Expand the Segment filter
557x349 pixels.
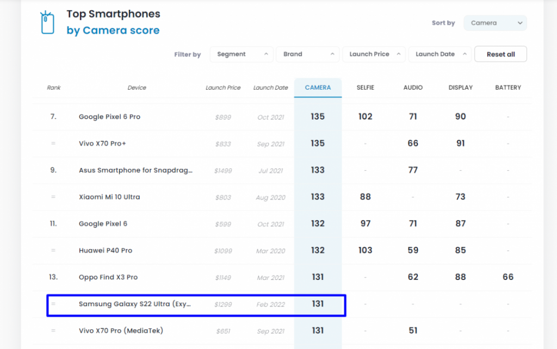[242, 54]
